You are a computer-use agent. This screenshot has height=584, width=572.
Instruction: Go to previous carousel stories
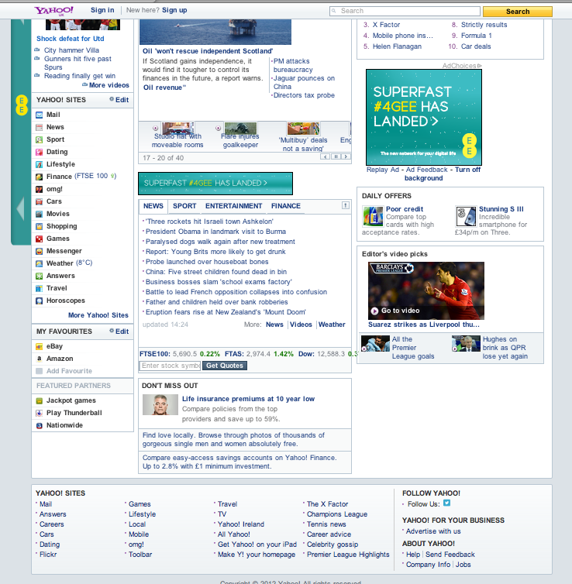(325, 156)
